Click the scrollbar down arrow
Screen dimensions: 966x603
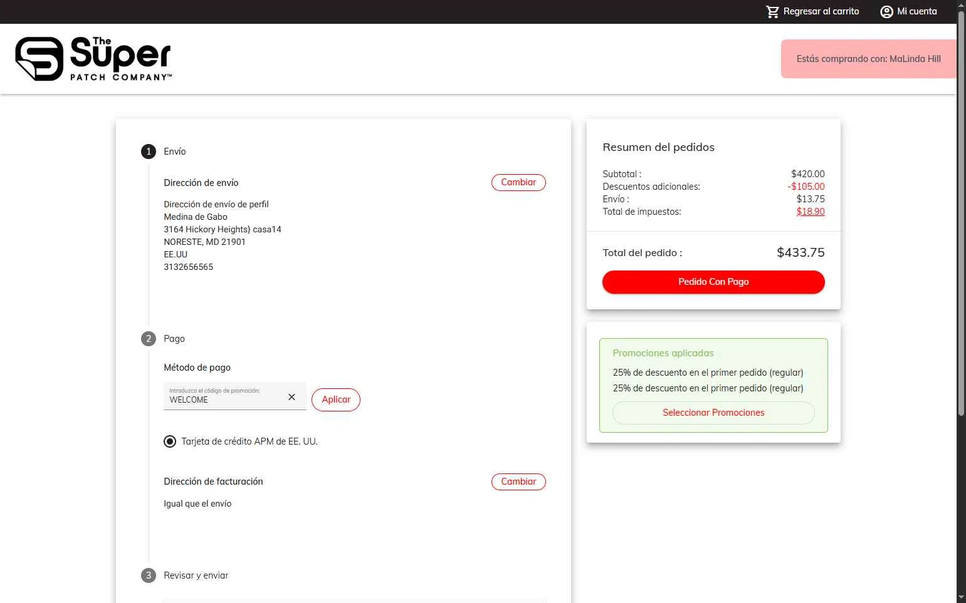[961, 598]
